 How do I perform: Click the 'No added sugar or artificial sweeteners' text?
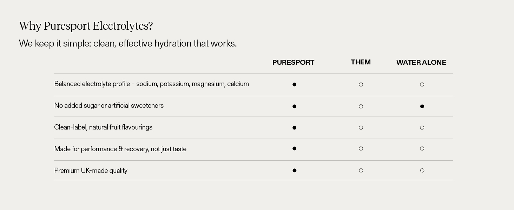(x=109, y=106)
